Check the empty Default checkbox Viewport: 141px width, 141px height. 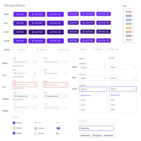tap(14, 128)
